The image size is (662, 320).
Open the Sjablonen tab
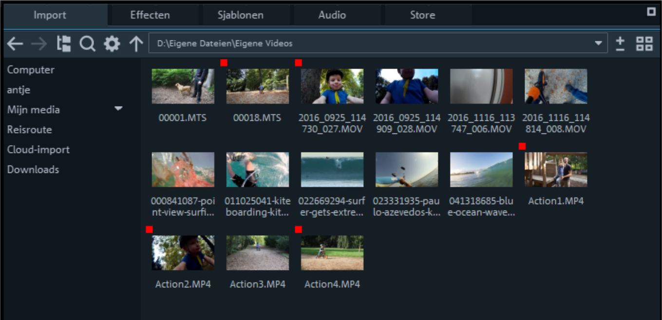coord(241,15)
